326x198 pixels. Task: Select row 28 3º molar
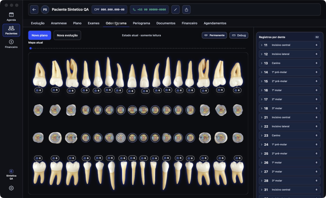click(290, 180)
